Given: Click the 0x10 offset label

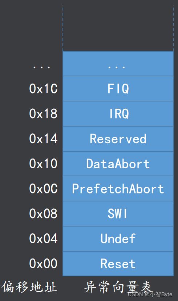Looking at the screenshot, I should [43, 164].
